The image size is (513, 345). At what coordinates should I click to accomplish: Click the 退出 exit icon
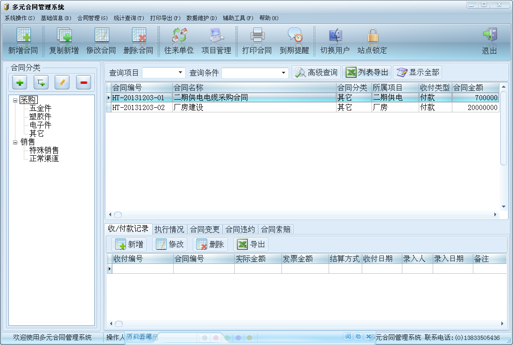490,41
